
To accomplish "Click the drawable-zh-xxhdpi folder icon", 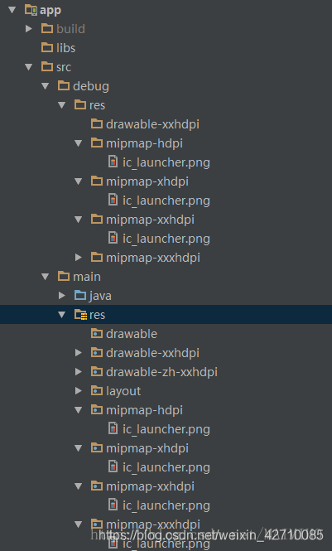I will [x=97, y=371].
